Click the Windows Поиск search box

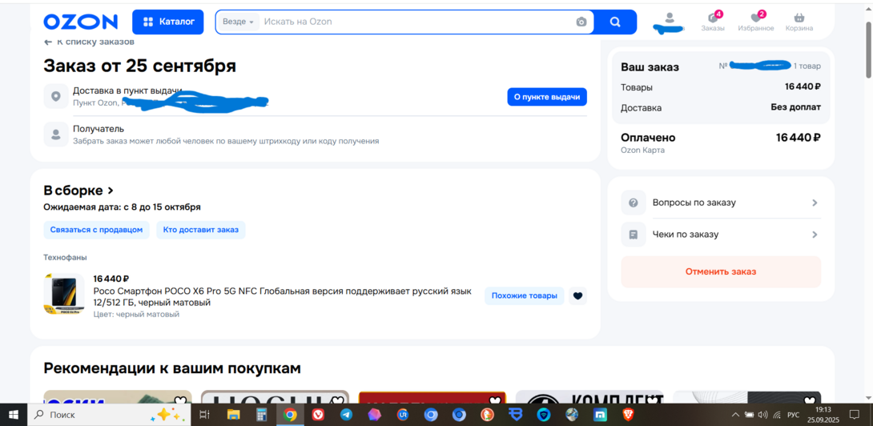coord(109,415)
